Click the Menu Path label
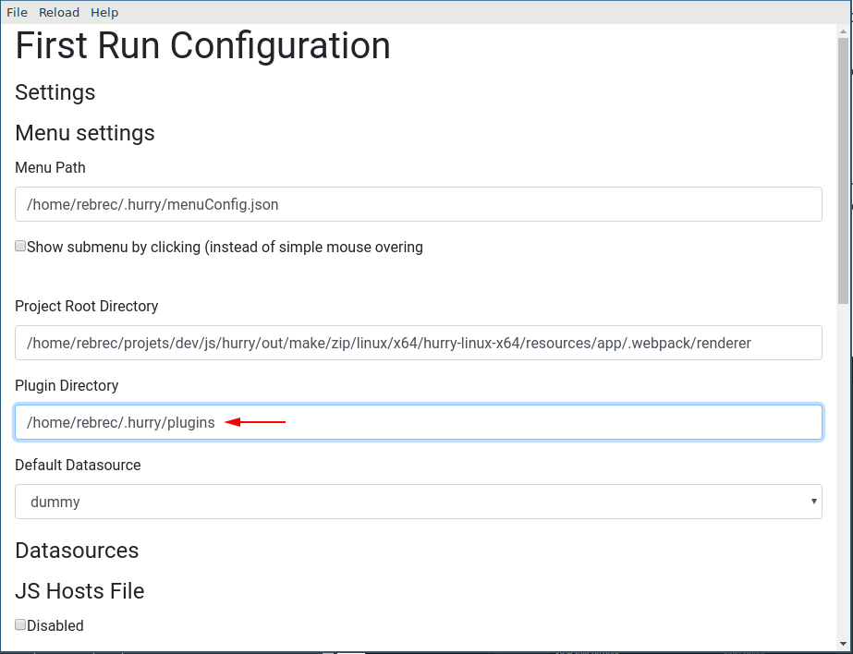The image size is (853, 654). pos(50,167)
